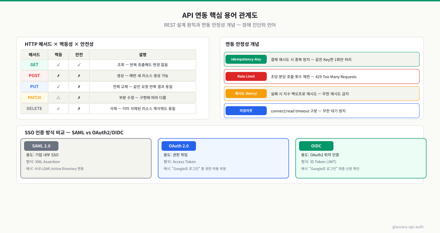The height and width of the screenshot is (233, 440).
Task: Click text '부분 수정 — 구현에 따라 다름'
Action: click(x=143, y=98)
